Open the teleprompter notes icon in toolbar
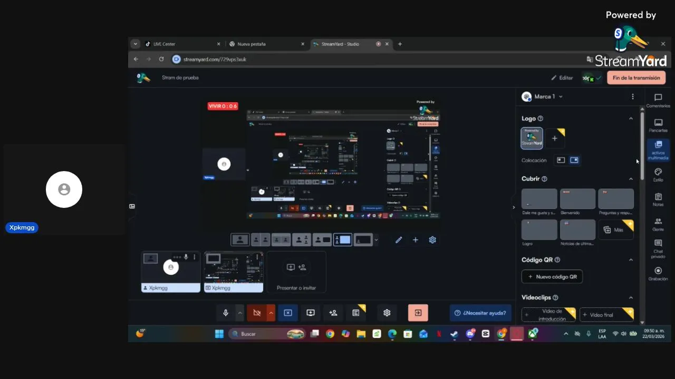This screenshot has height=379, width=675. (x=356, y=313)
